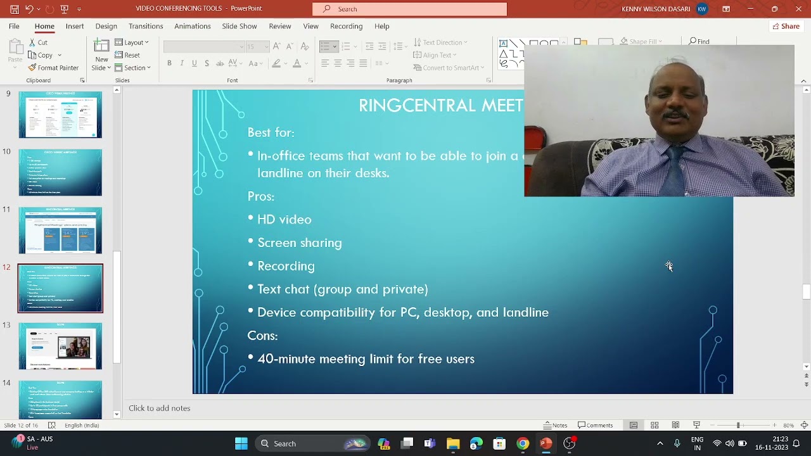Expand the Customize Quick Access Toolbar dropdown
The height and width of the screenshot is (456, 811).
[x=79, y=9]
